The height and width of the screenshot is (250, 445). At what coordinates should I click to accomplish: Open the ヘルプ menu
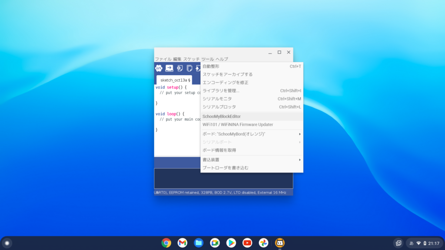(222, 59)
